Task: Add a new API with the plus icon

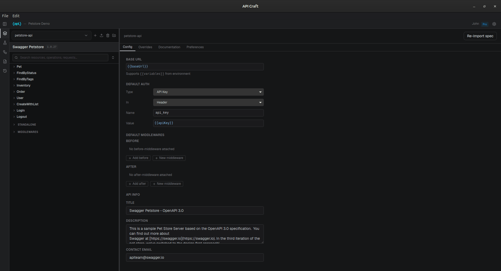Action: (x=95, y=35)
